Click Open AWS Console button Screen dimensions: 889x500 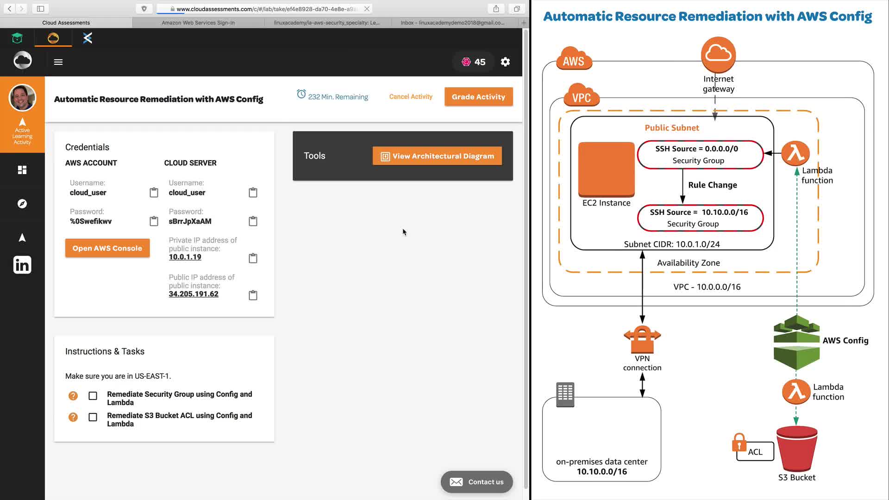point(107,248)
